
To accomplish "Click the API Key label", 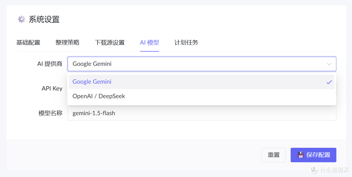I will point(52,88).
